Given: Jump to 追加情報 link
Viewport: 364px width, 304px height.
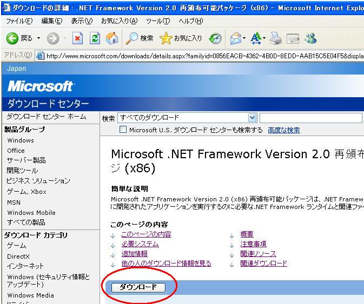Looking at the screenshot, I should (x=135, y=254).
